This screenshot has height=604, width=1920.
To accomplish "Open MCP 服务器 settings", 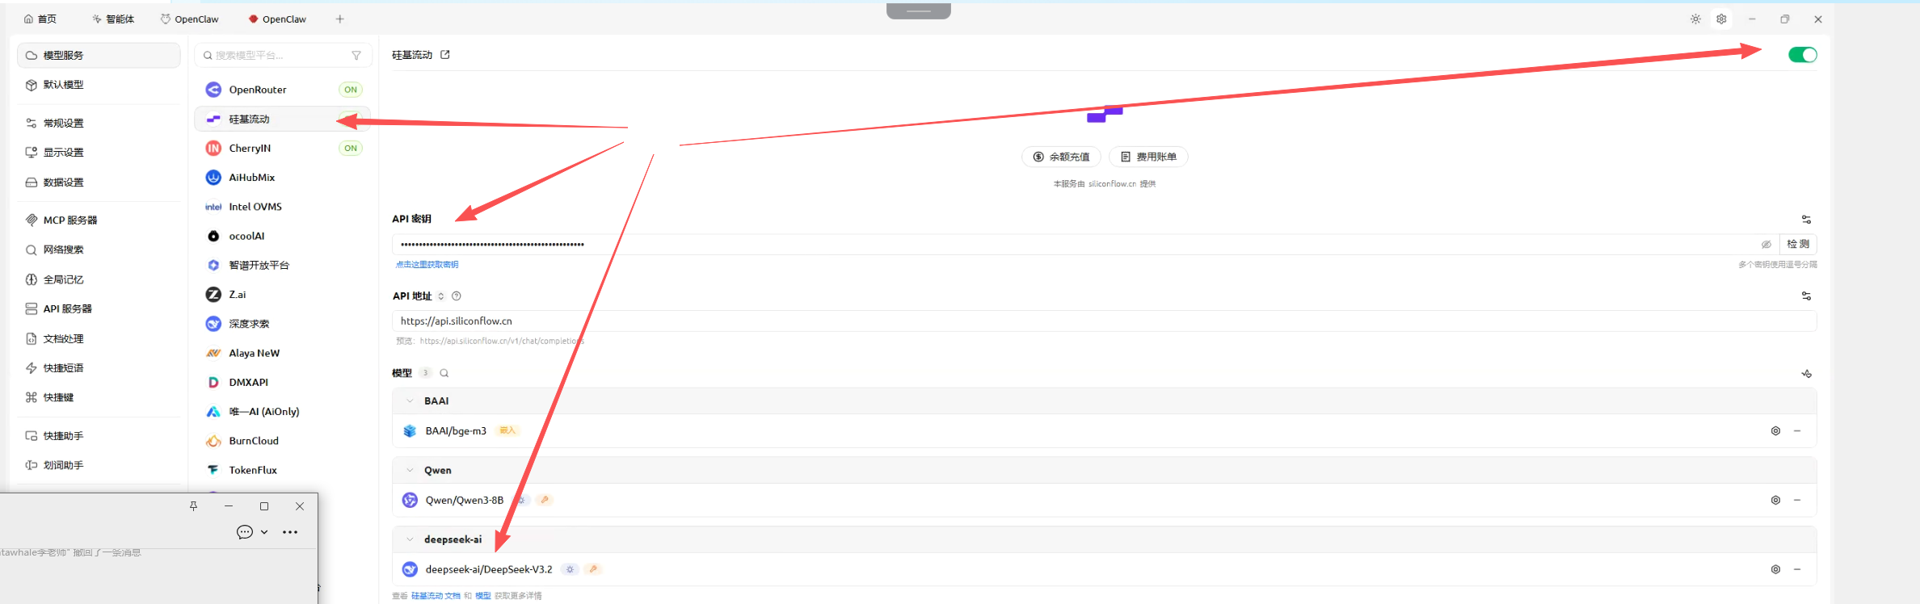I will tap(99, 220).
